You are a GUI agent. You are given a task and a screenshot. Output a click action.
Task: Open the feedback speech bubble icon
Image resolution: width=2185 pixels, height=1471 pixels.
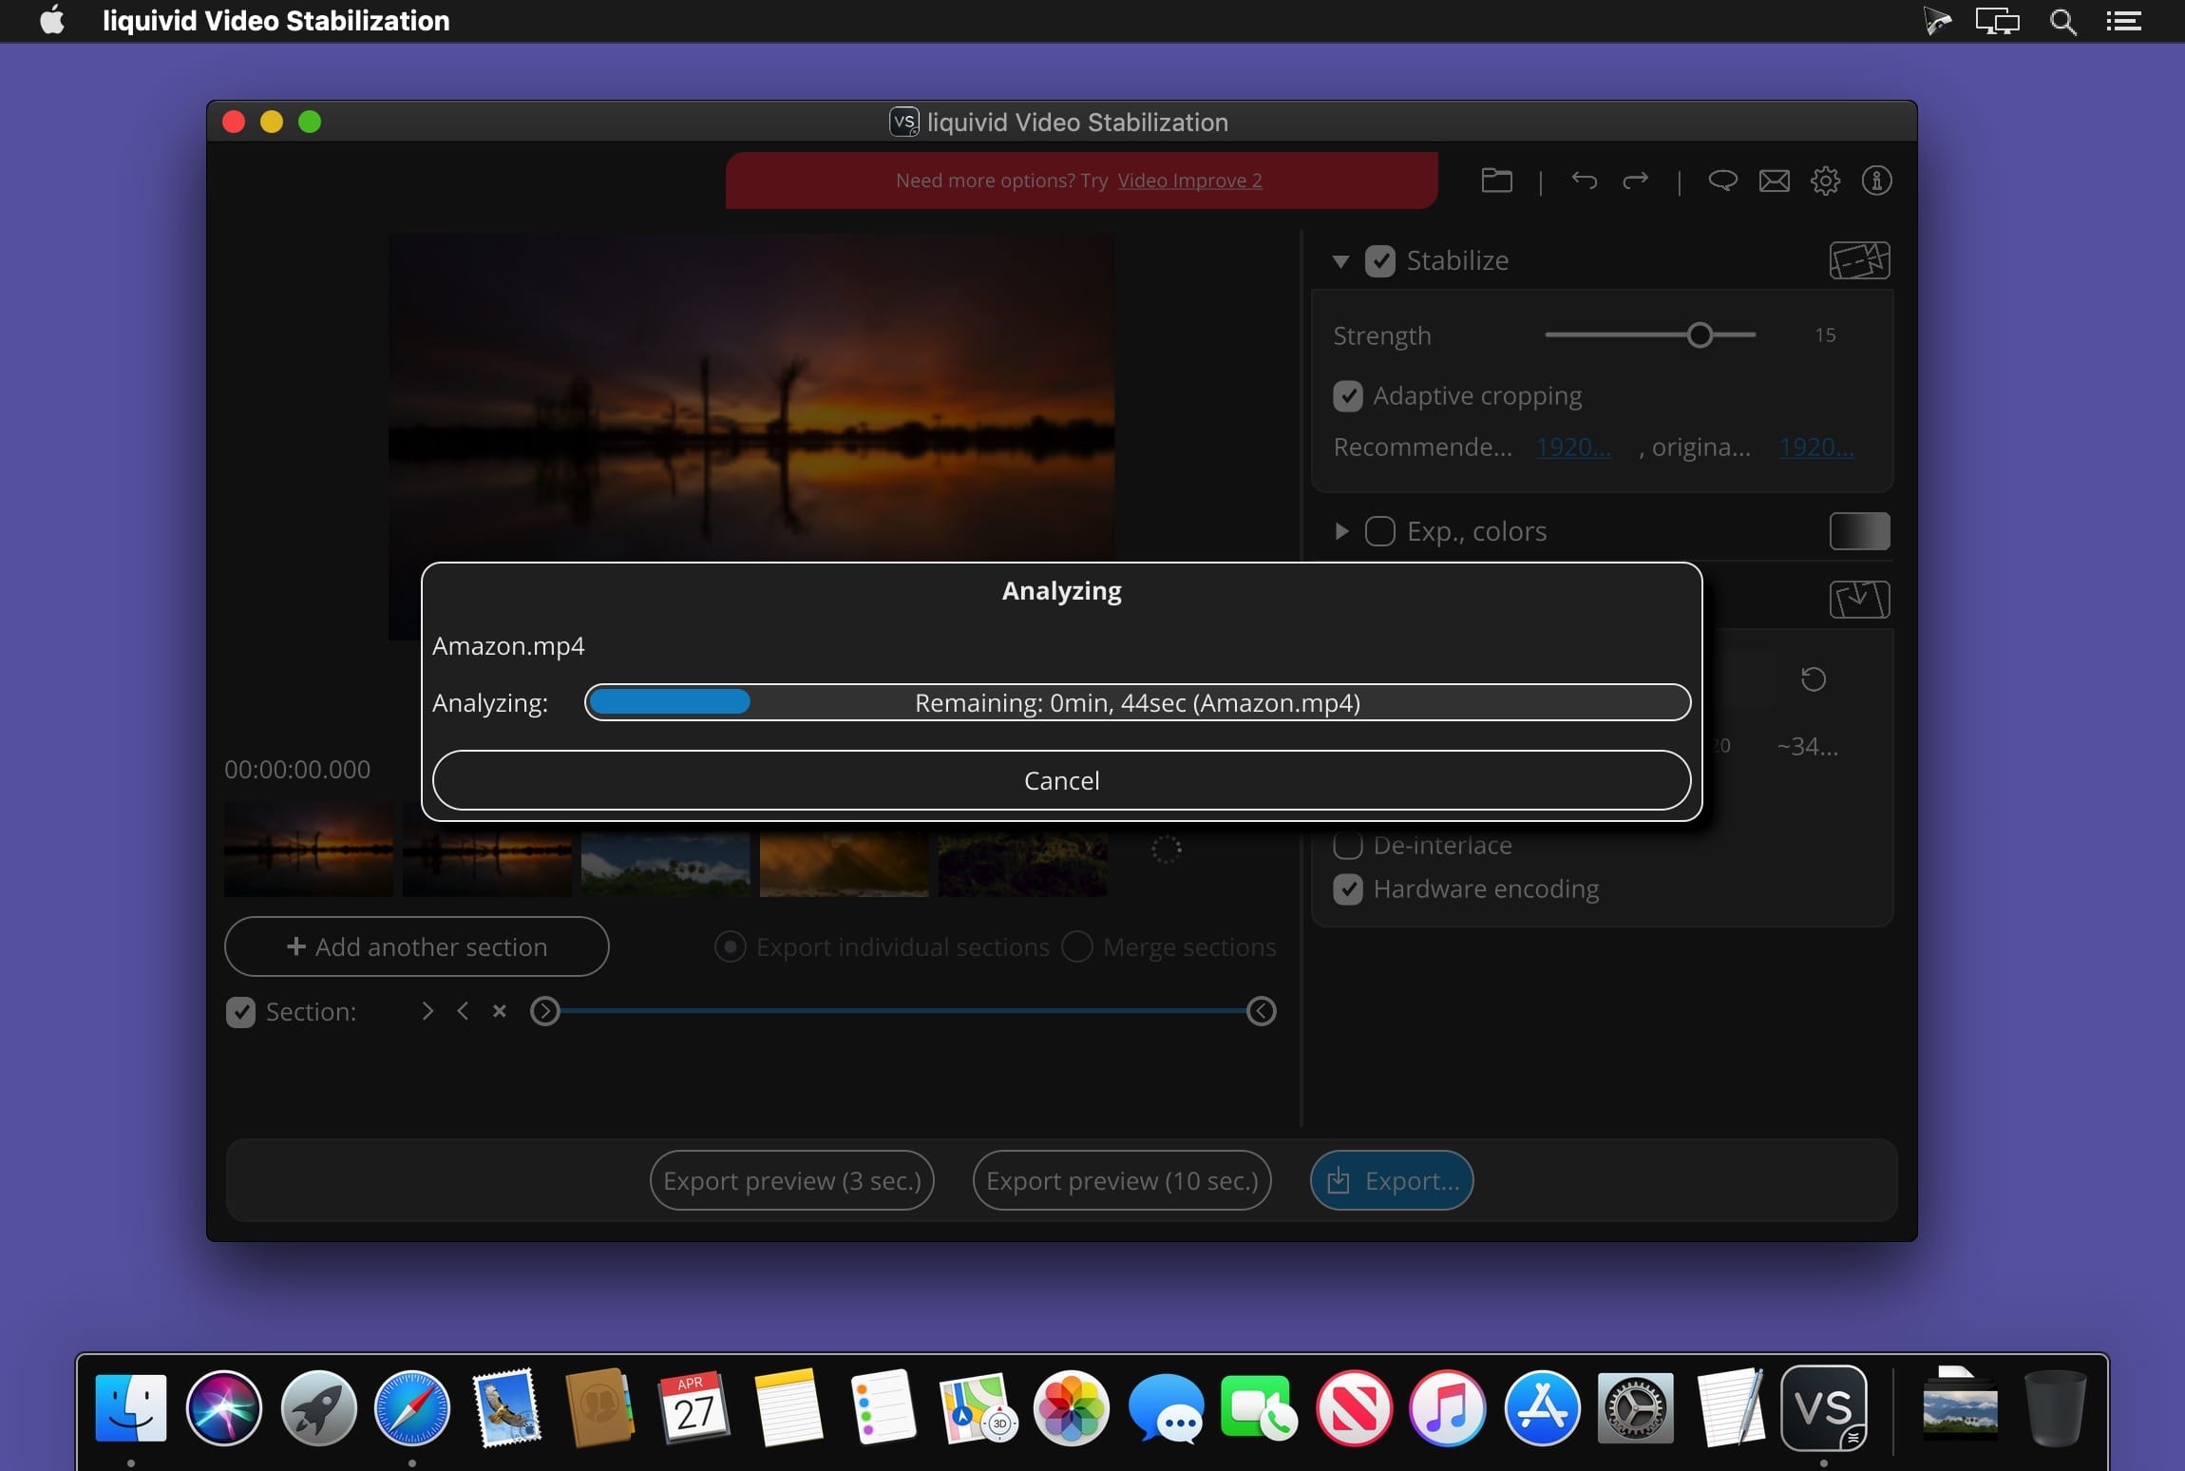[x=1722, y=181]
